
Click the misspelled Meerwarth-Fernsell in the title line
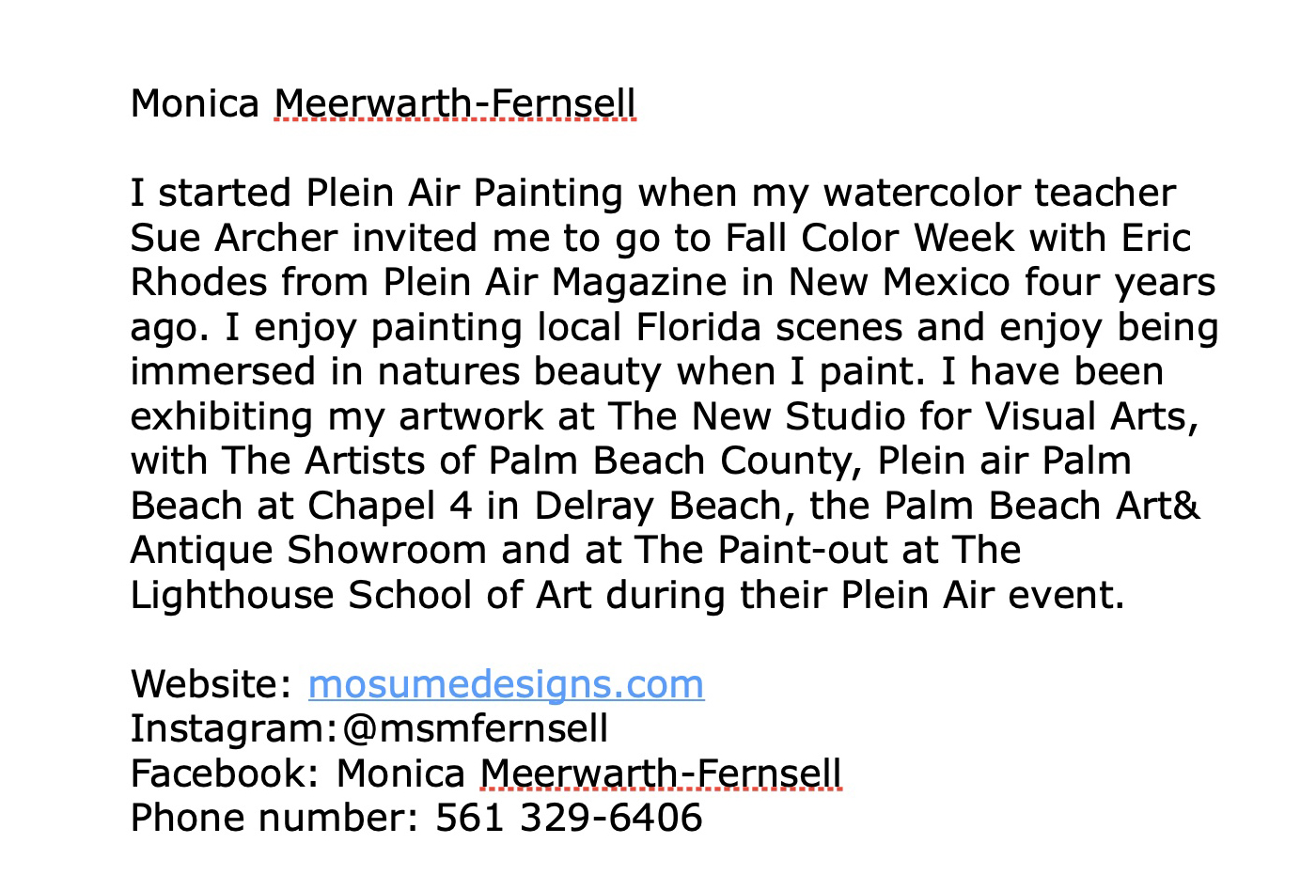click(455, 103)
